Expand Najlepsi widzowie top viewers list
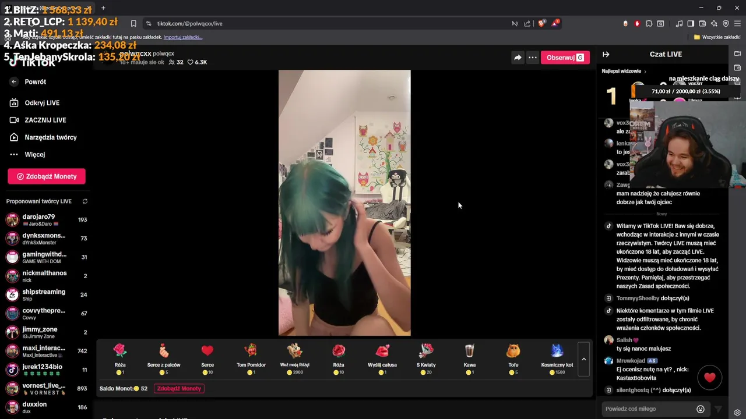The width and height of the screenshot is (746, 419). point(624,71)
